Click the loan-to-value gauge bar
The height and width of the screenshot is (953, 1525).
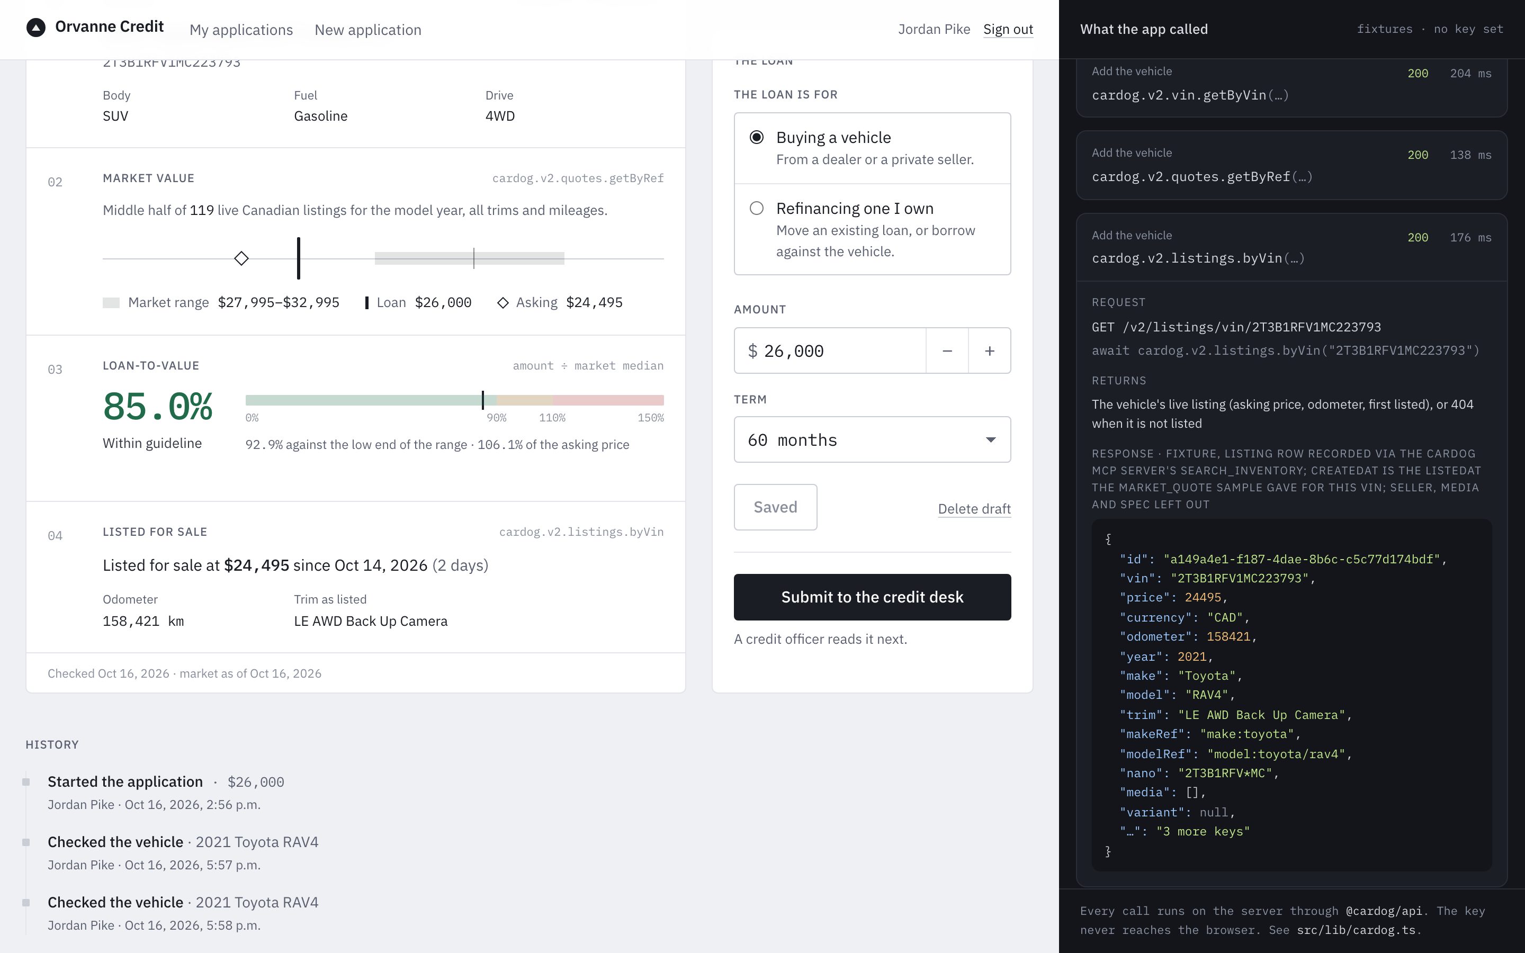(454, 400)
